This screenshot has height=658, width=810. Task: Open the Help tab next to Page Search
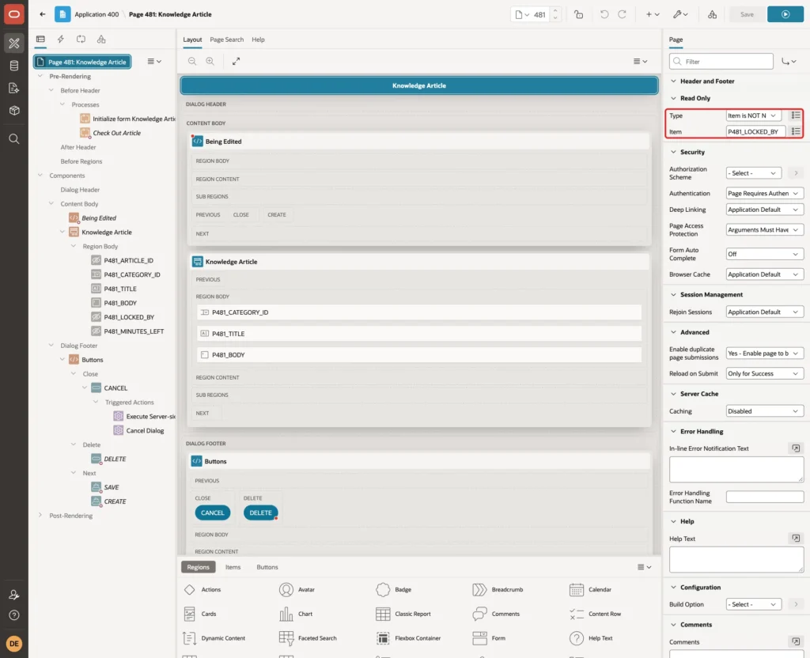pyautogui.click(x=259, y=40)
